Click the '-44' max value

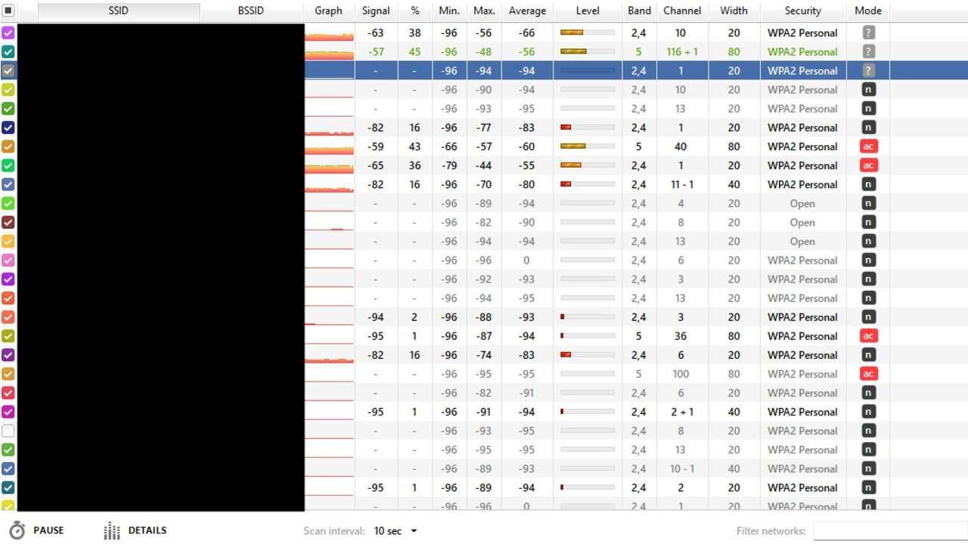pyautogui.click(x=483, y=165)
